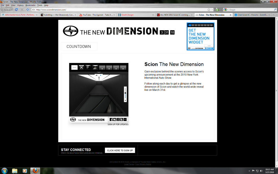Close the Kinekt Design tab
This screenshot has width=278, height=174.
click(153, 15)
